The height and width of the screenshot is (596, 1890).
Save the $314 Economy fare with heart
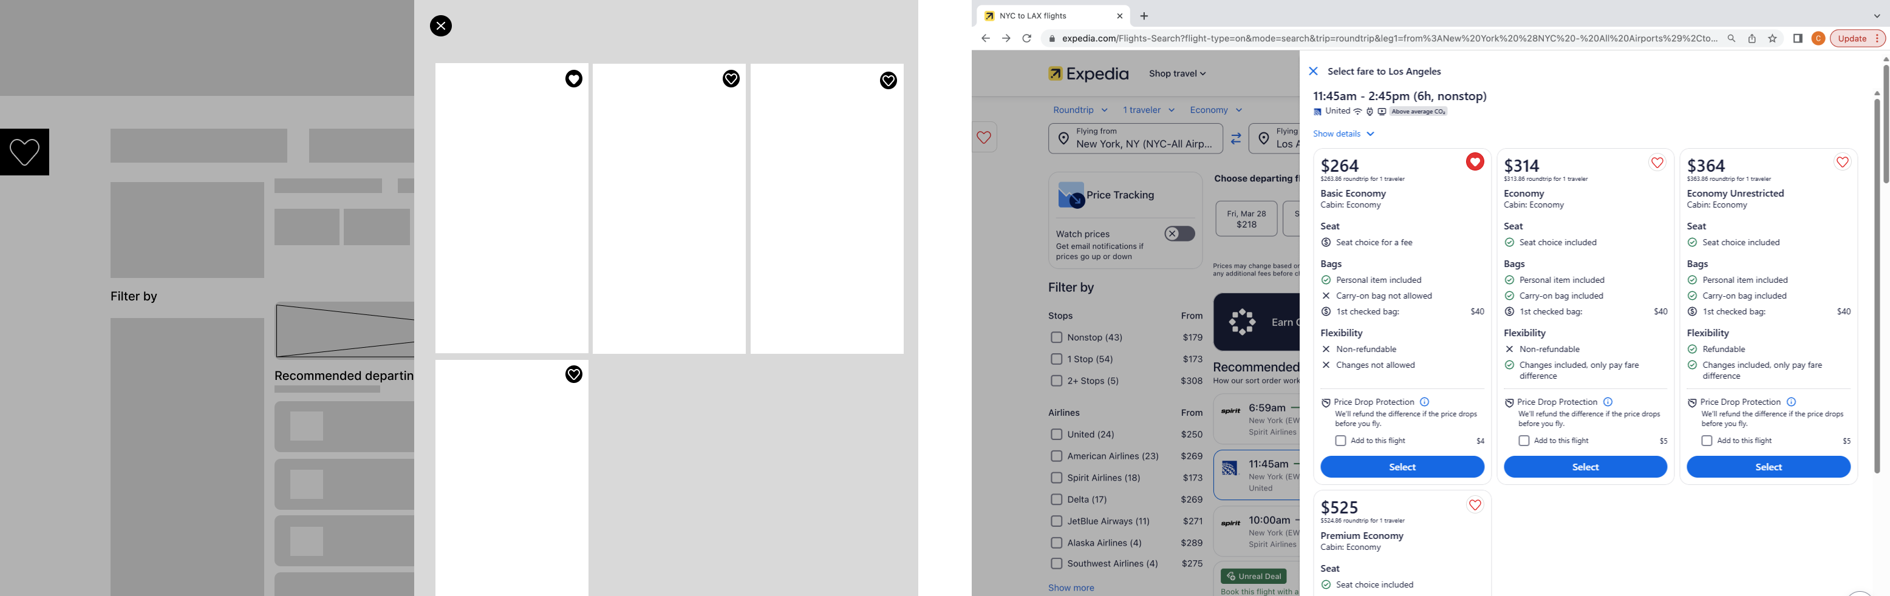[x=1657, y=162]
